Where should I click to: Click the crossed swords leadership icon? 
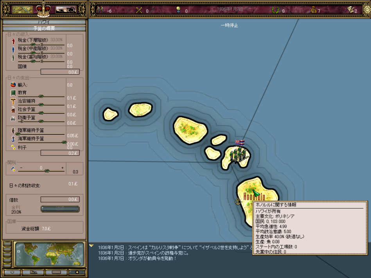pos(139,10)
